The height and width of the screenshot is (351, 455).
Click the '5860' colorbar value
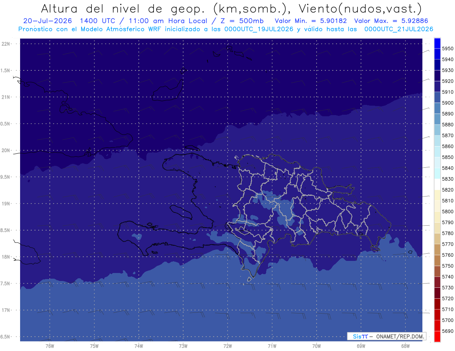(448, 146)
